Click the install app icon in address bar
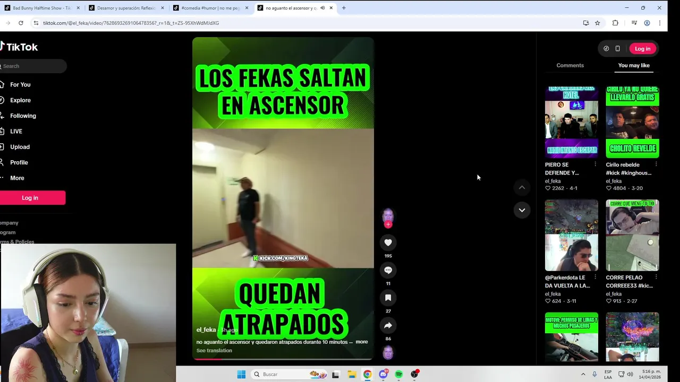Image resolution: width=680 pixels, height=382 pixels. coord(585,23)
